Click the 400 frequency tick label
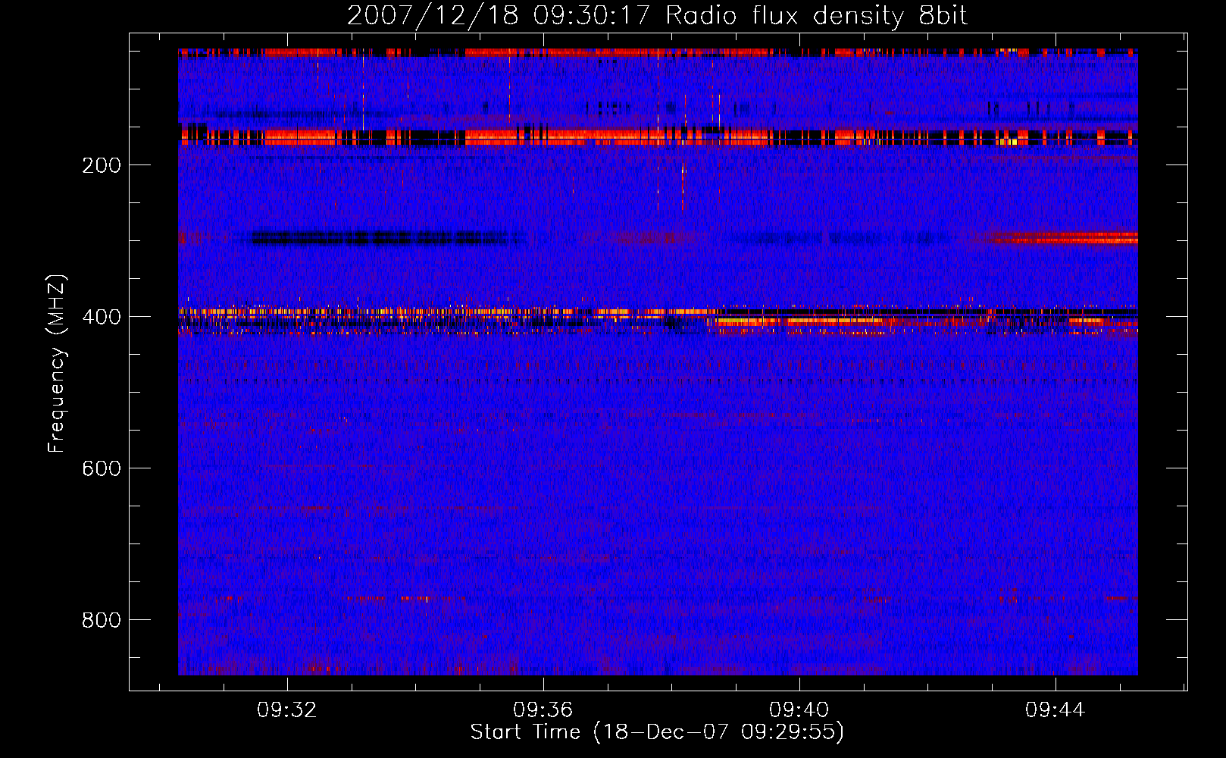The width and height of the screenshot is (1226, 758). click(102, 317)
